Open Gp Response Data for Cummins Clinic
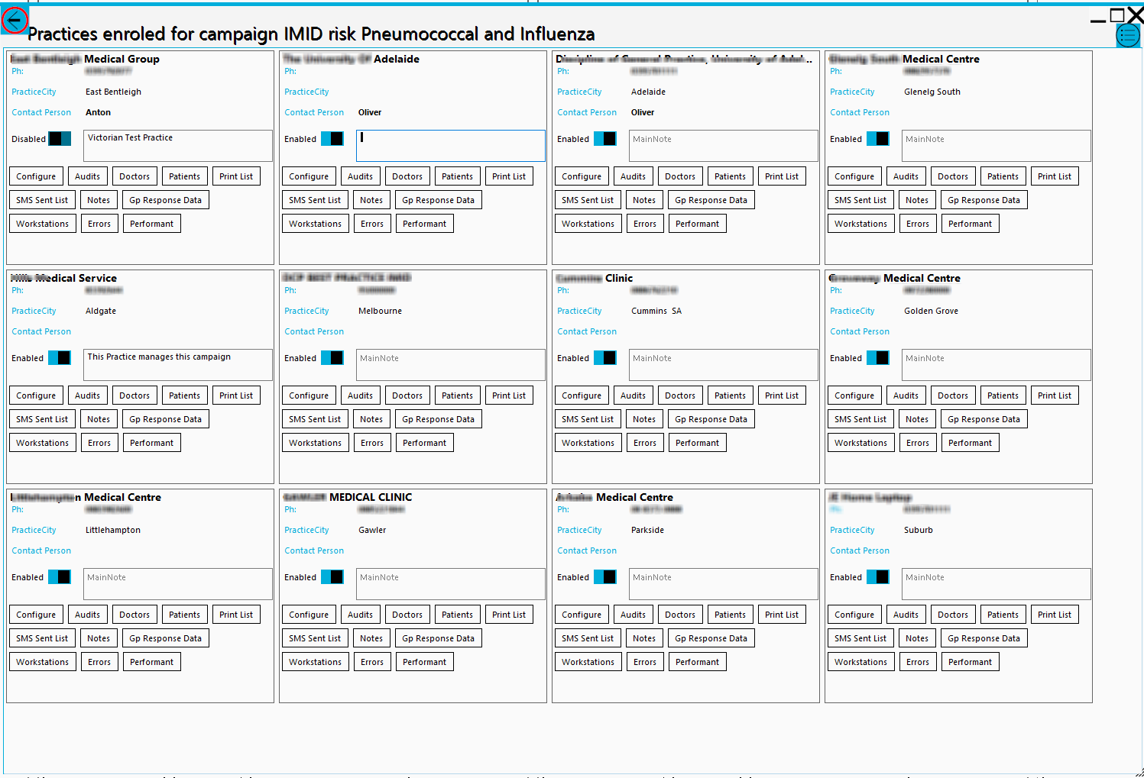Image resolution: width=1144 pixels, height=778 pixels. [x=711, y=418]
